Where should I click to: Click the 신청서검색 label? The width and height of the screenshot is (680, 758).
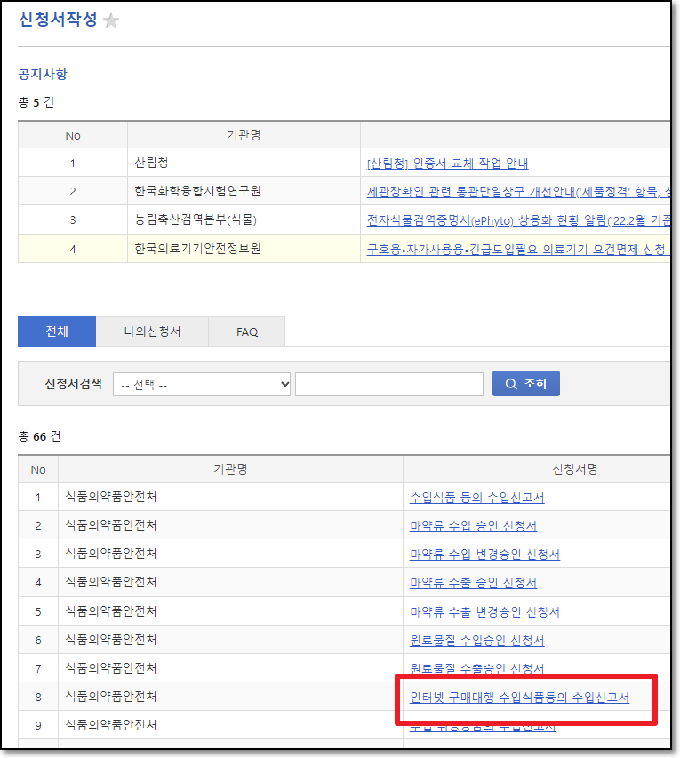pyautogui.click(x=73, y=384)
